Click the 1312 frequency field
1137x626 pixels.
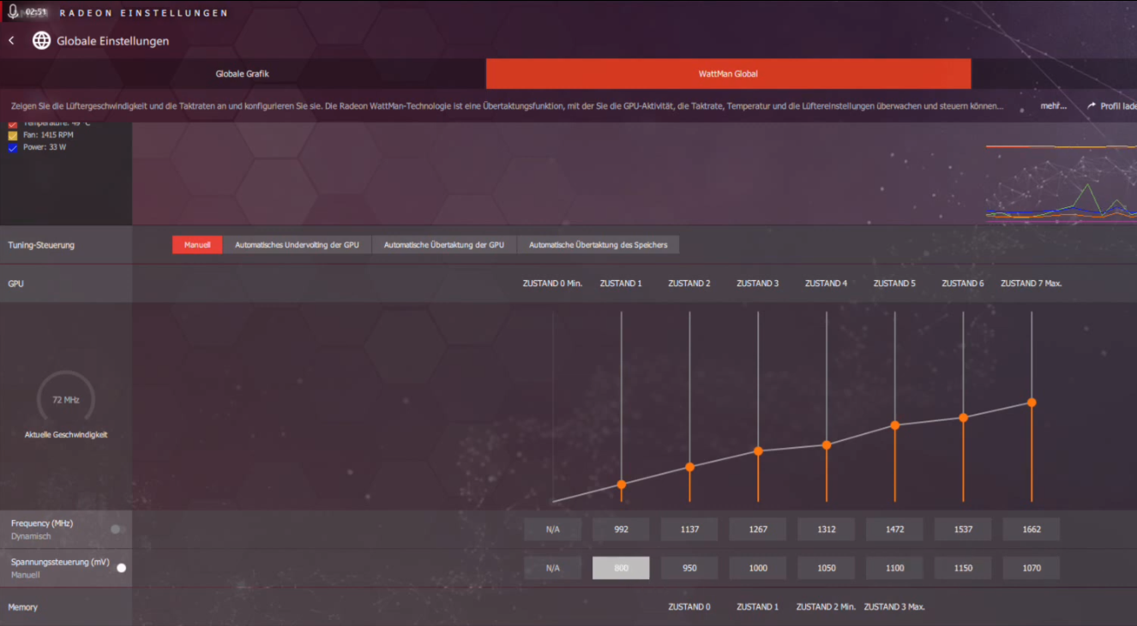tap(827, 529)
